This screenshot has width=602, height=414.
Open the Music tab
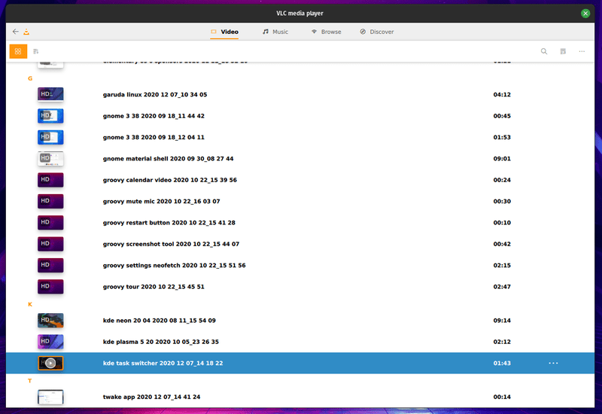click(x=275, y=32)
